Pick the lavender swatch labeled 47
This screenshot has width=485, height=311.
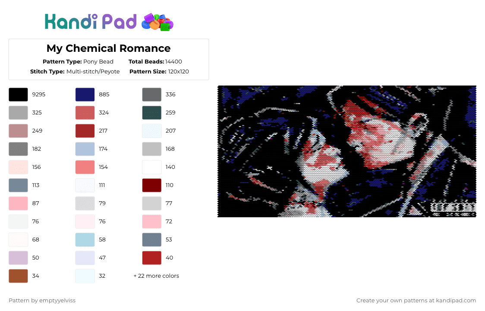tap(85, 258)
